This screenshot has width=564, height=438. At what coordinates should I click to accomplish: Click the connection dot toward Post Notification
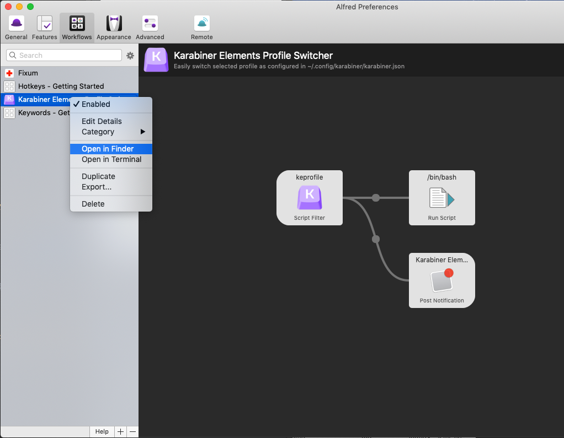(x=375, y=239)
